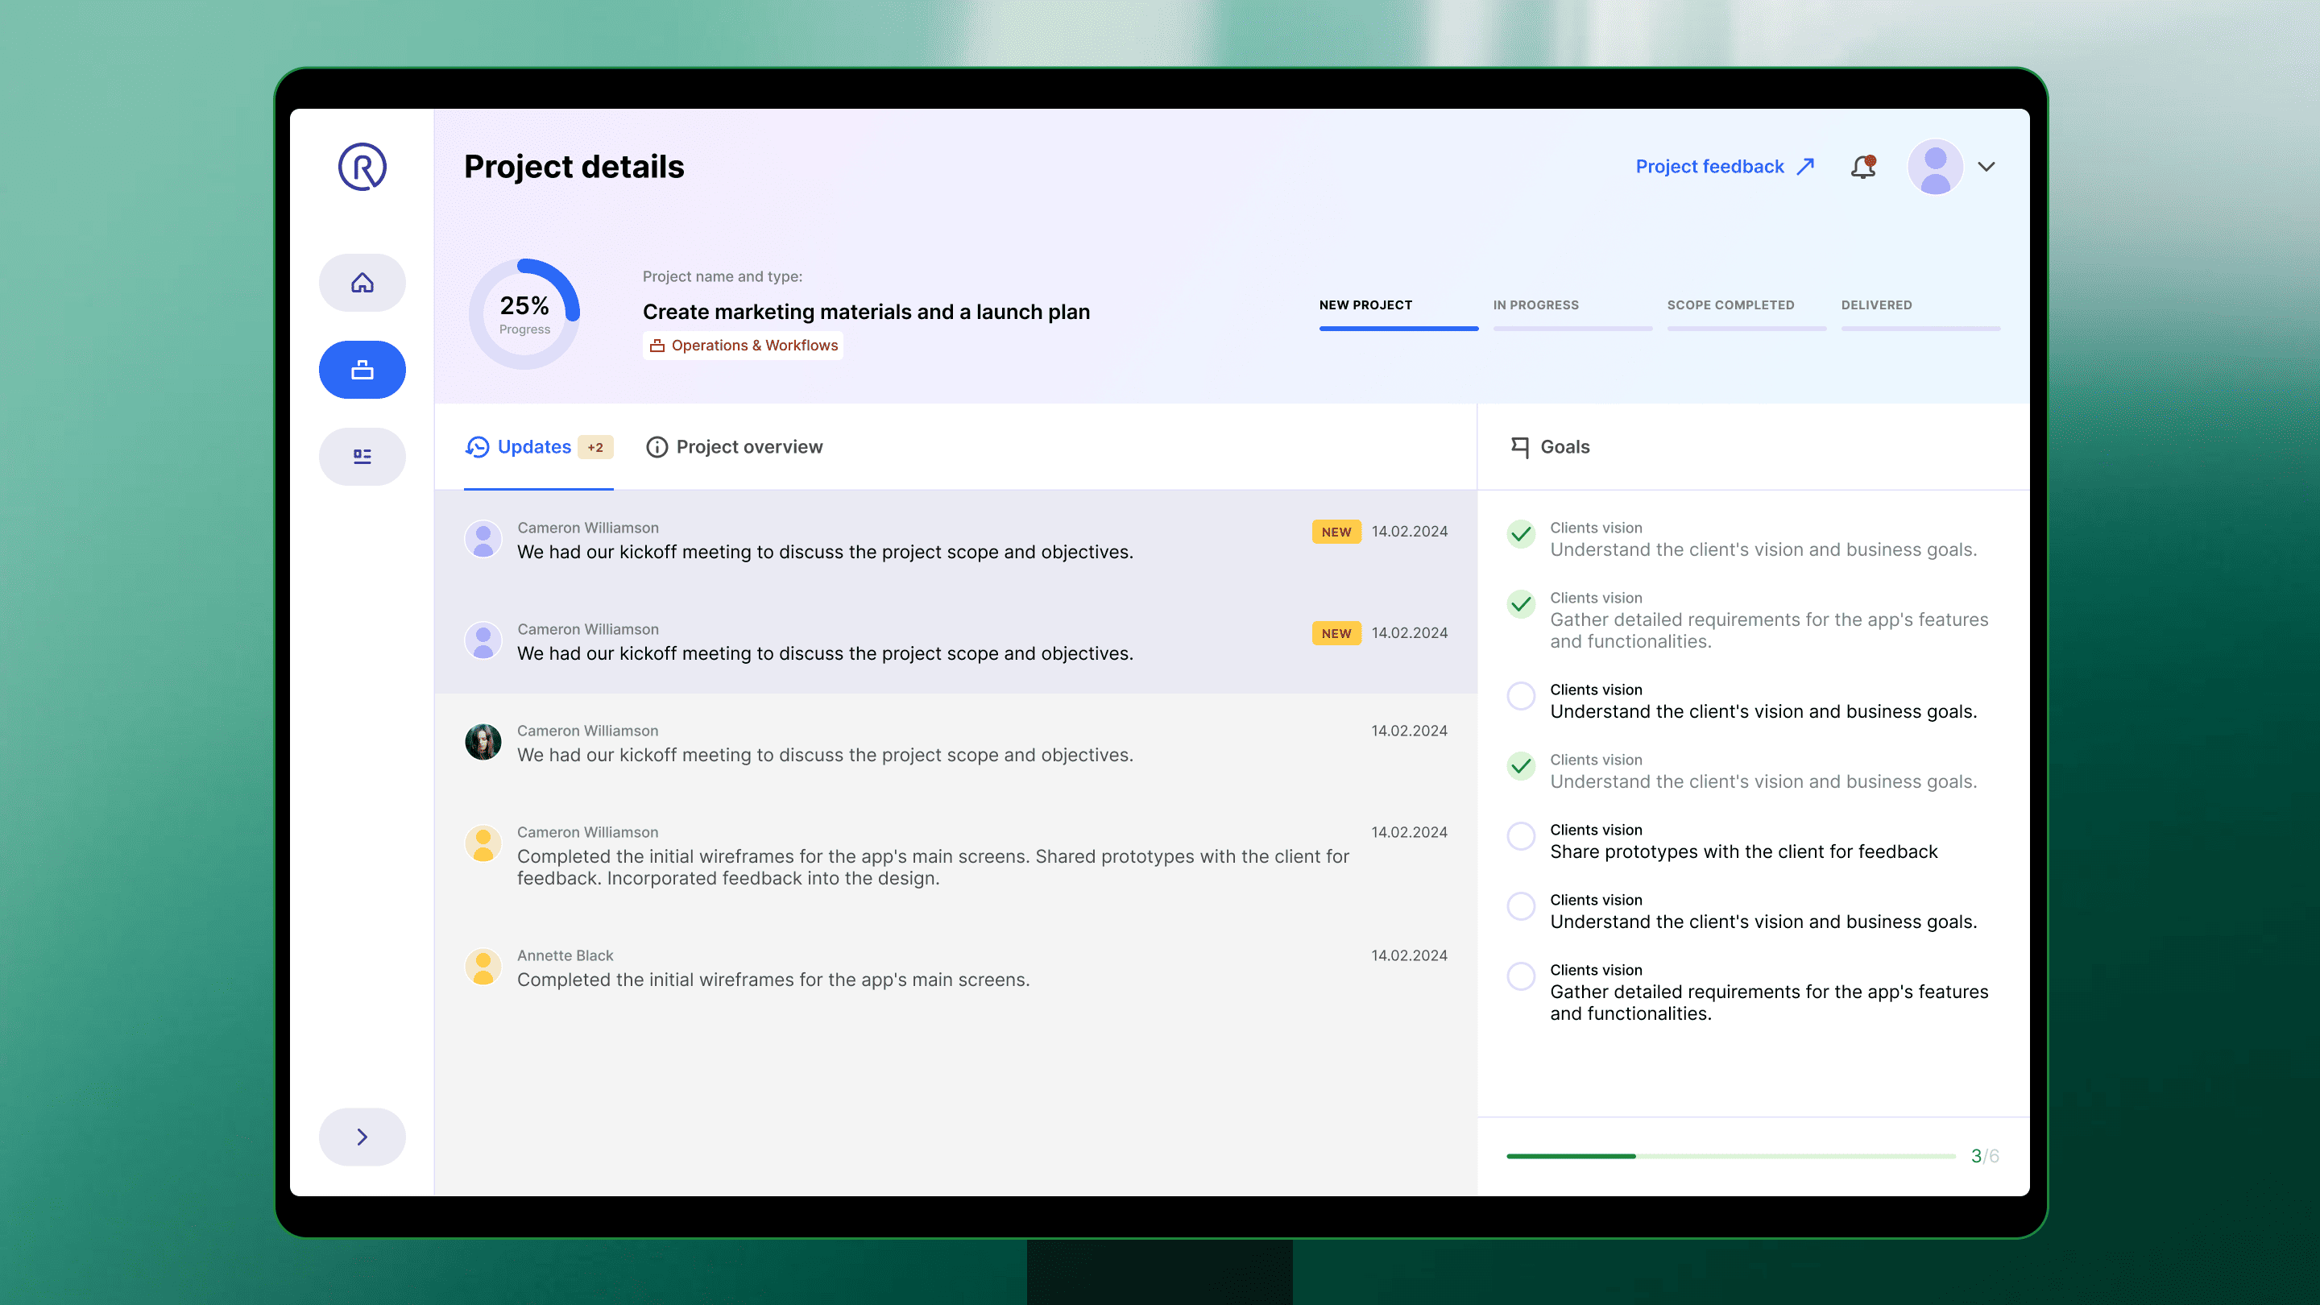The height and width of the screenshot is (1305, 2320).
Task: Expand the sidebar with chevron arrow
Action: click(x=362, y=1137)
